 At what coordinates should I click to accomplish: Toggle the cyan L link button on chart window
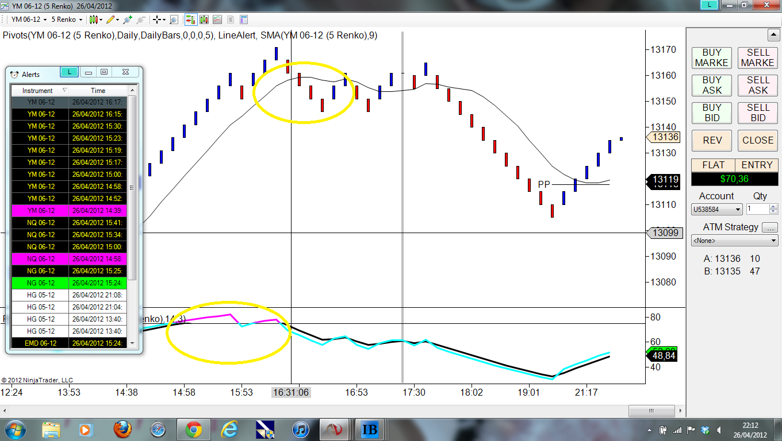point(710,5)
